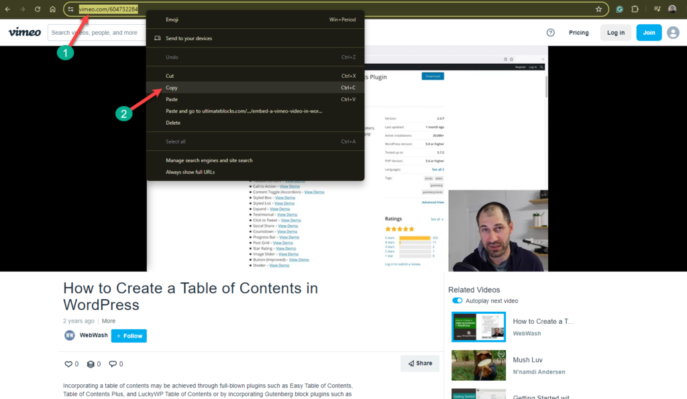687x399 pixels.
Task: Open the Mush Luv video title
Action: click(x=527, y=359)
